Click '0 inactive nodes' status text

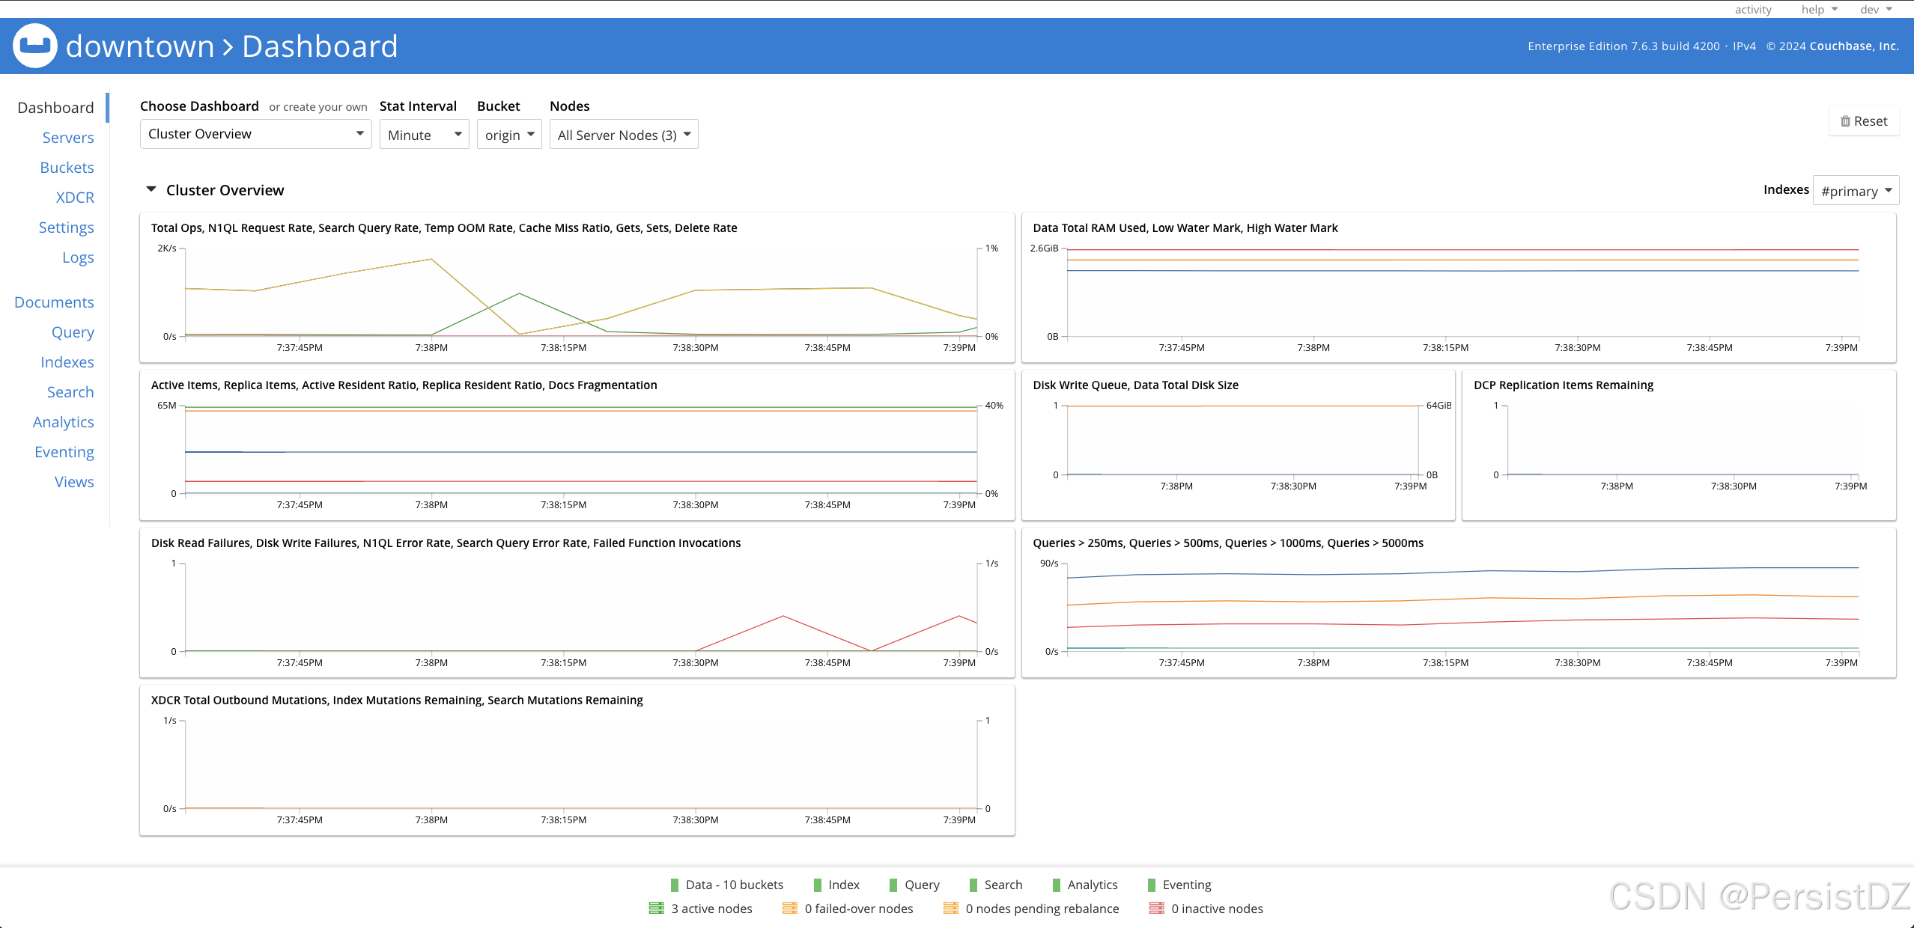click(1217, 909)
